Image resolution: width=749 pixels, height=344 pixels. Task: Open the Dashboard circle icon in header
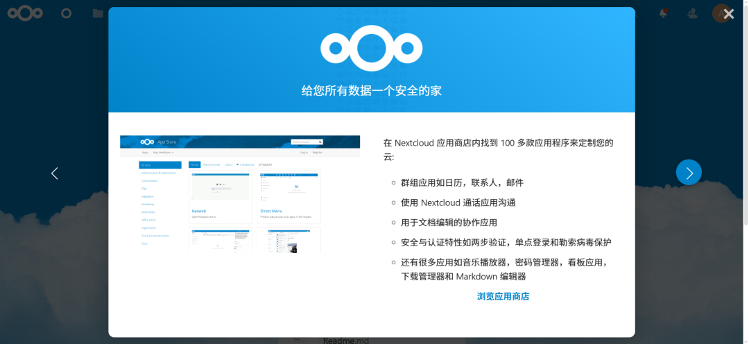click(x=67, y=13)
